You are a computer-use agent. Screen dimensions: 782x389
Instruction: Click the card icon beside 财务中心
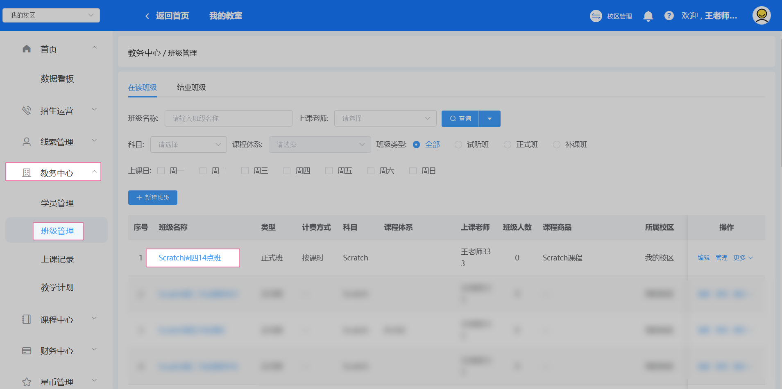point(27,351)
